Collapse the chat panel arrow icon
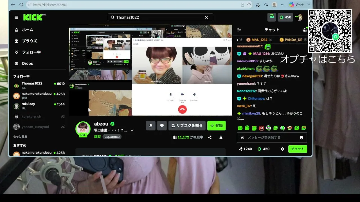This screenshot has width=360, height=202. coord(239,30)
